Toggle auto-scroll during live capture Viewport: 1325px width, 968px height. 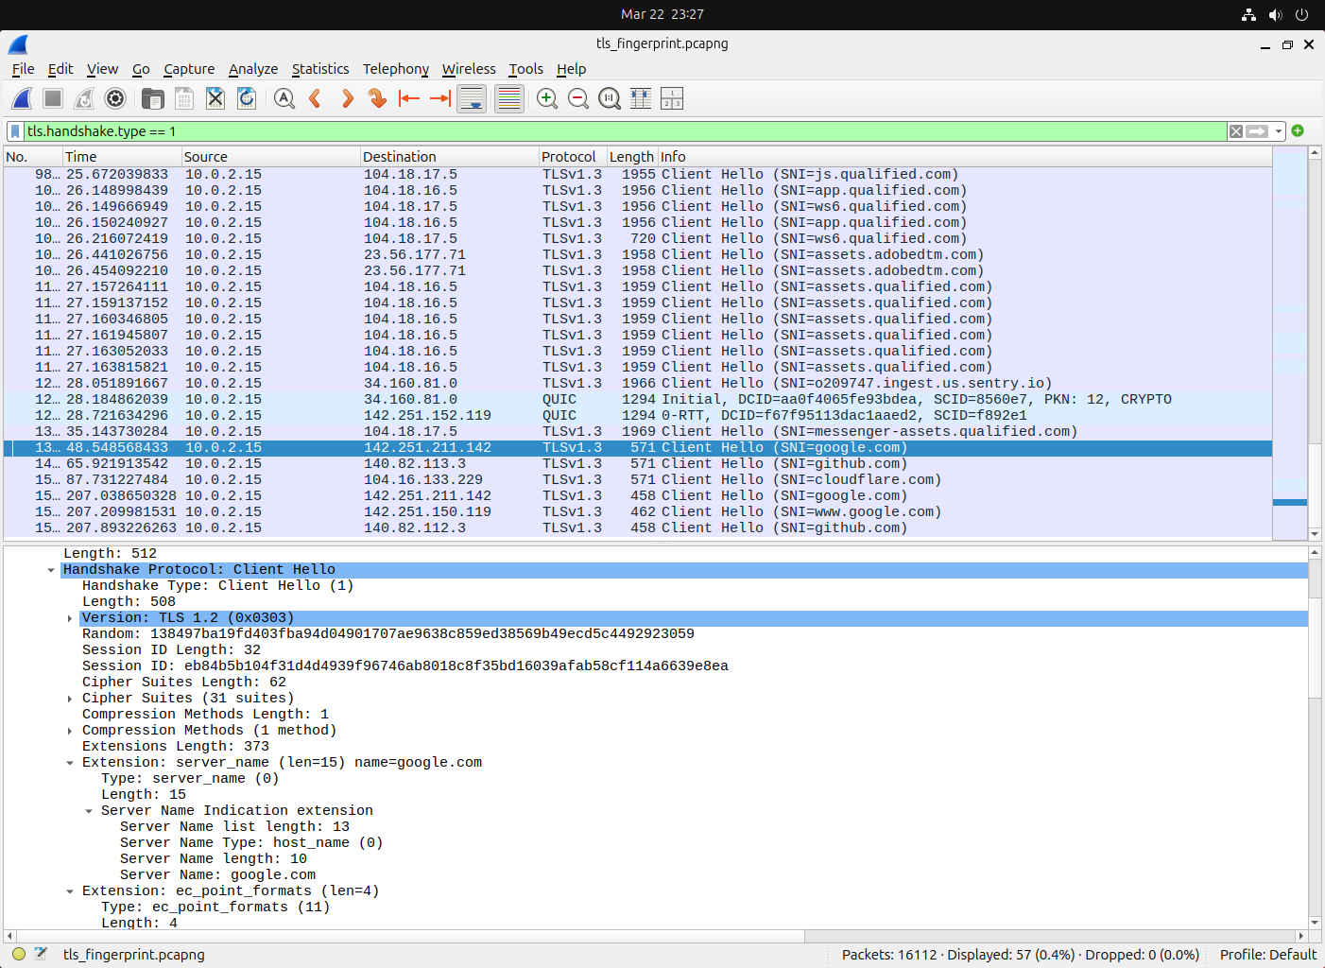point(472,98)
